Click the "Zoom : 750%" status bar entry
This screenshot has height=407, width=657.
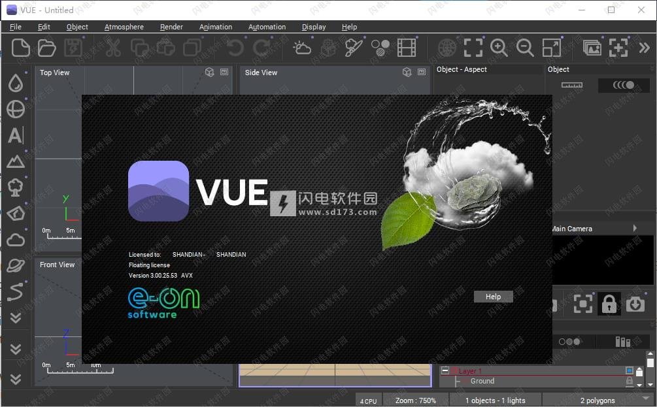click(x=416, y=400)
